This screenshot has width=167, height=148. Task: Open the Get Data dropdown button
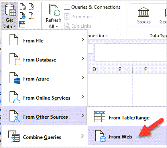[x=10, y=16]
